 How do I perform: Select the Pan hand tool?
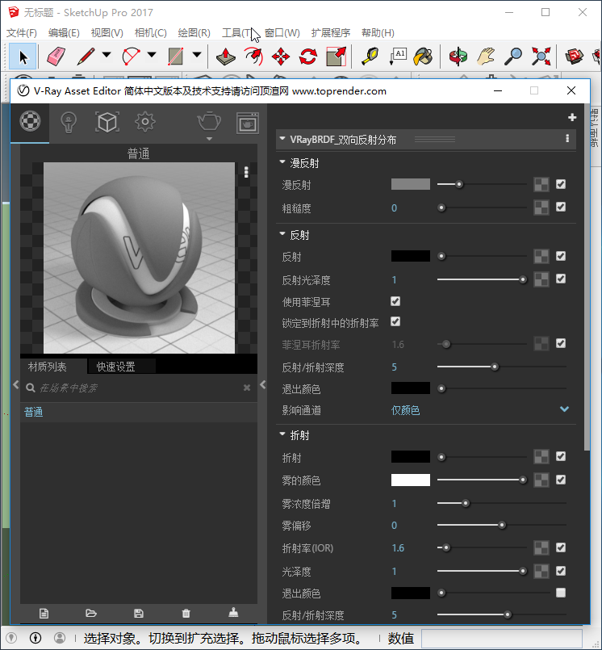point(486,57)
